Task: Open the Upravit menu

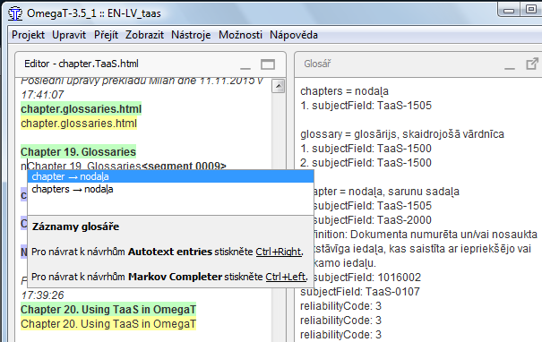Action: tap(69, 35)
